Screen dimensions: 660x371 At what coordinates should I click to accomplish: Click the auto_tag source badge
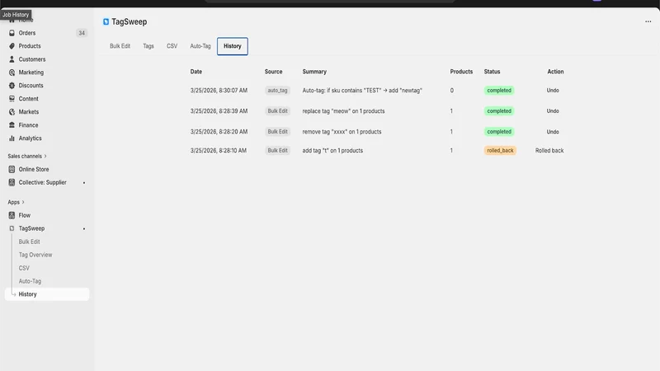[x=277, y=91]
